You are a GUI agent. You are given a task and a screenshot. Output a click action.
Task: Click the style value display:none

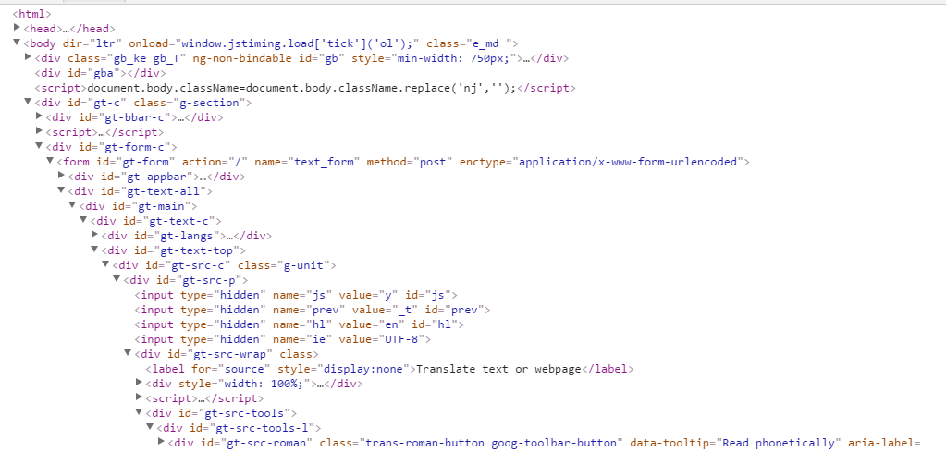pyautogui.click(x=365, y=369)
